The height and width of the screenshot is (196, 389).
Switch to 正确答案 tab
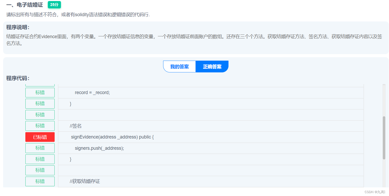(212, 67)
